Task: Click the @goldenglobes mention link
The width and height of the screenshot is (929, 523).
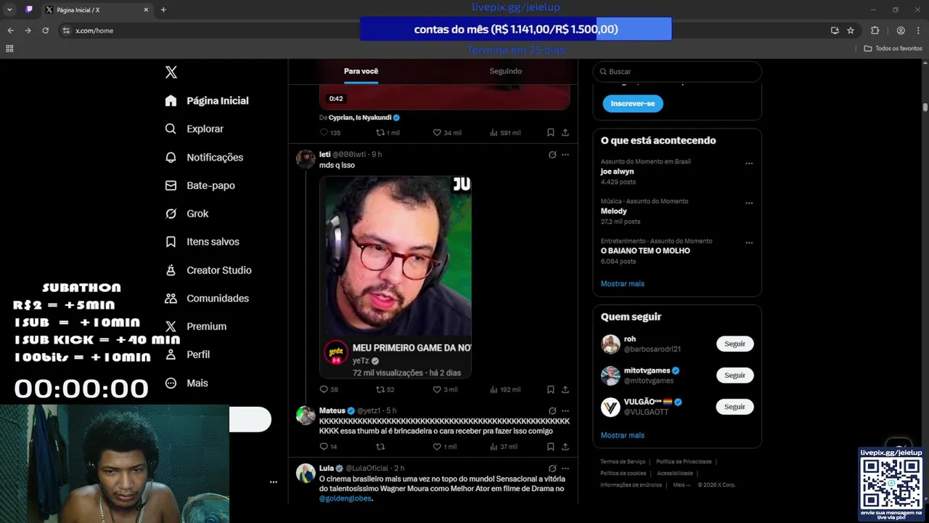Action: [x=345, y=498]
